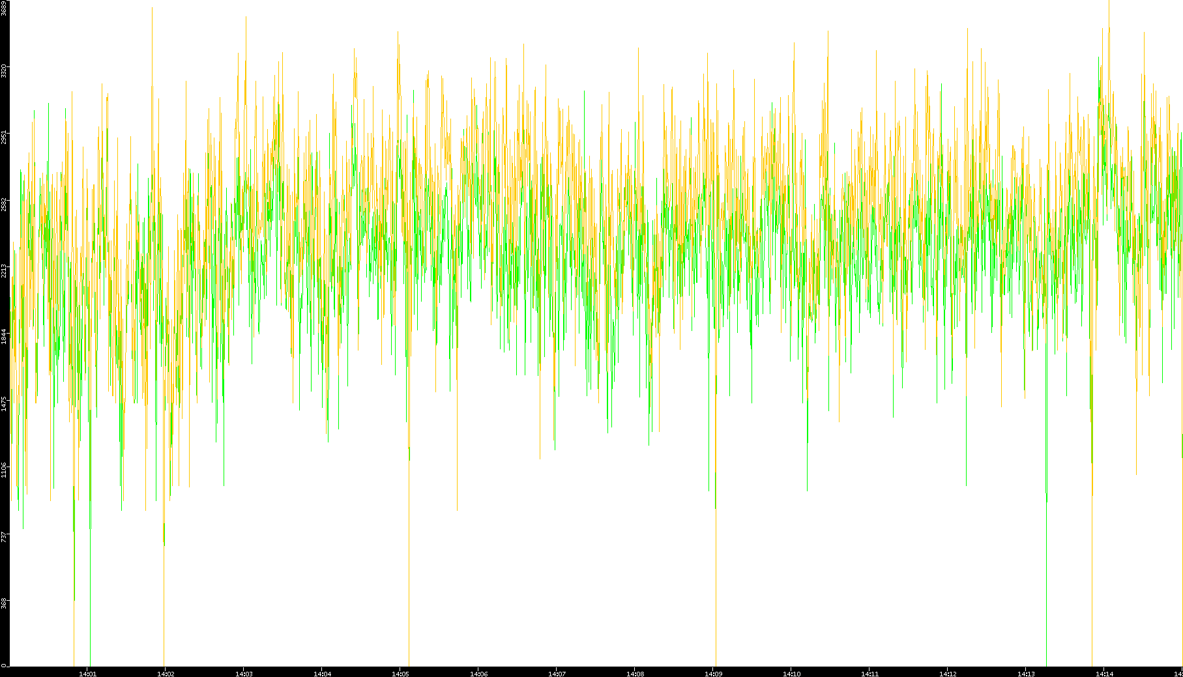
Task: Click the 737 value axis label
Action: (x=4, y=536)
